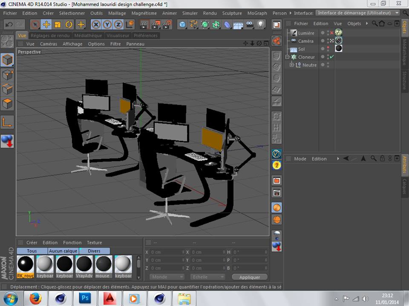Select the Scale tool in the toolbar
Screen dimensions: 409x306
[x=58, y=24]
